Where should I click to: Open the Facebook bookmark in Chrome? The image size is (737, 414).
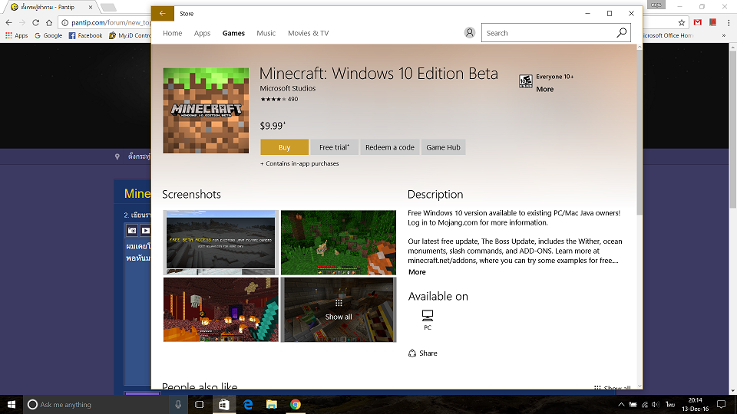(85, 36)
